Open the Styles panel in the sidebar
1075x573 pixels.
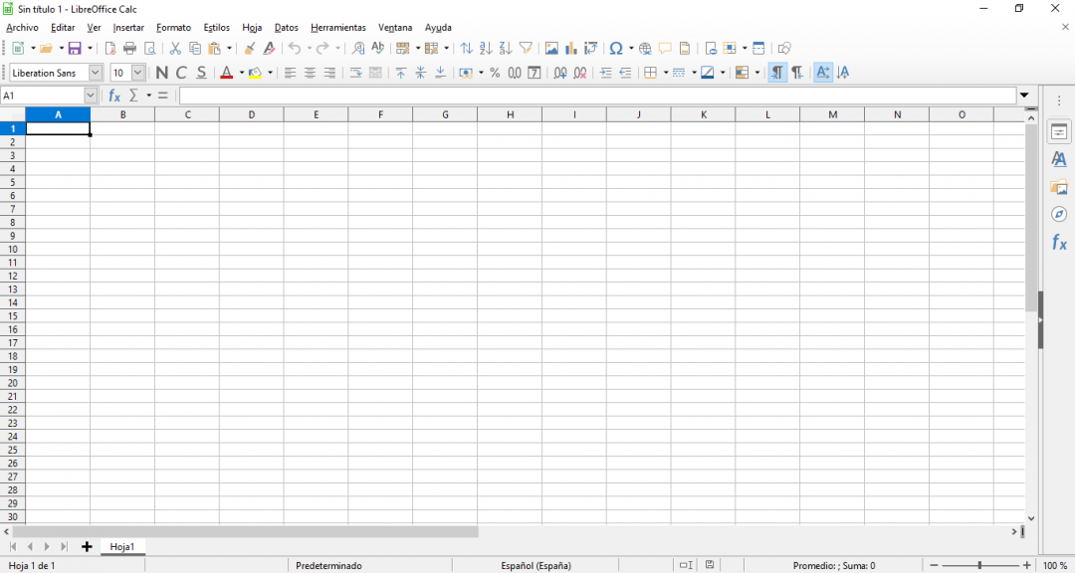pyautogui.click(x=1059, y=158)
